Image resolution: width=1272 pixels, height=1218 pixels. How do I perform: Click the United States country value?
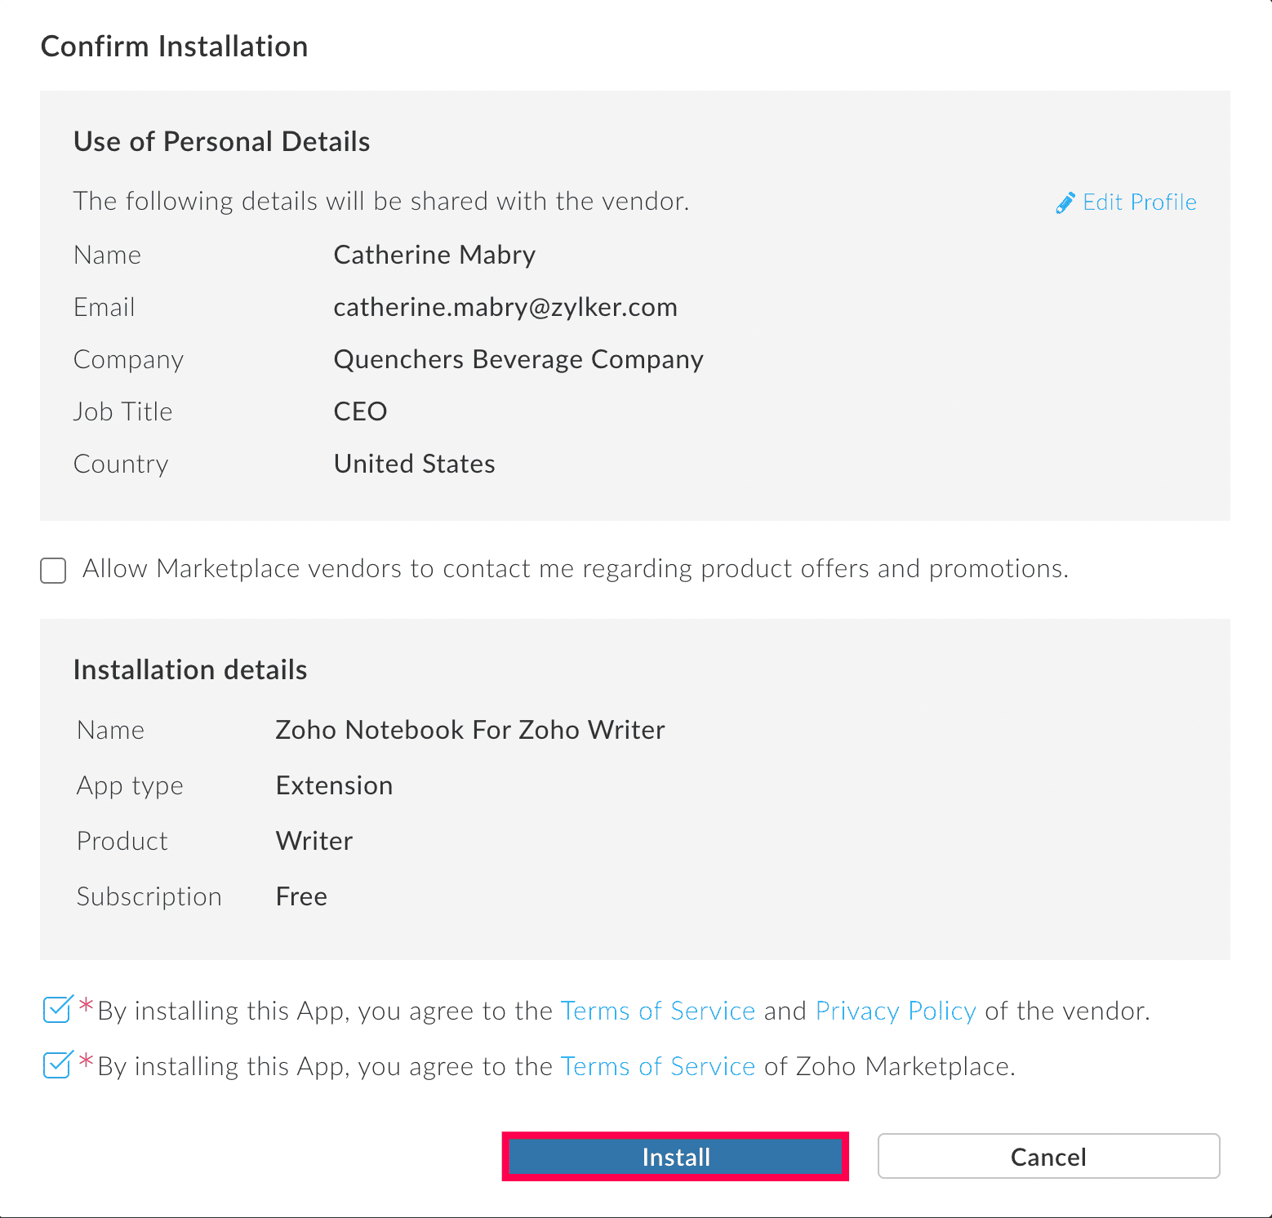click(x=414, y=464)
